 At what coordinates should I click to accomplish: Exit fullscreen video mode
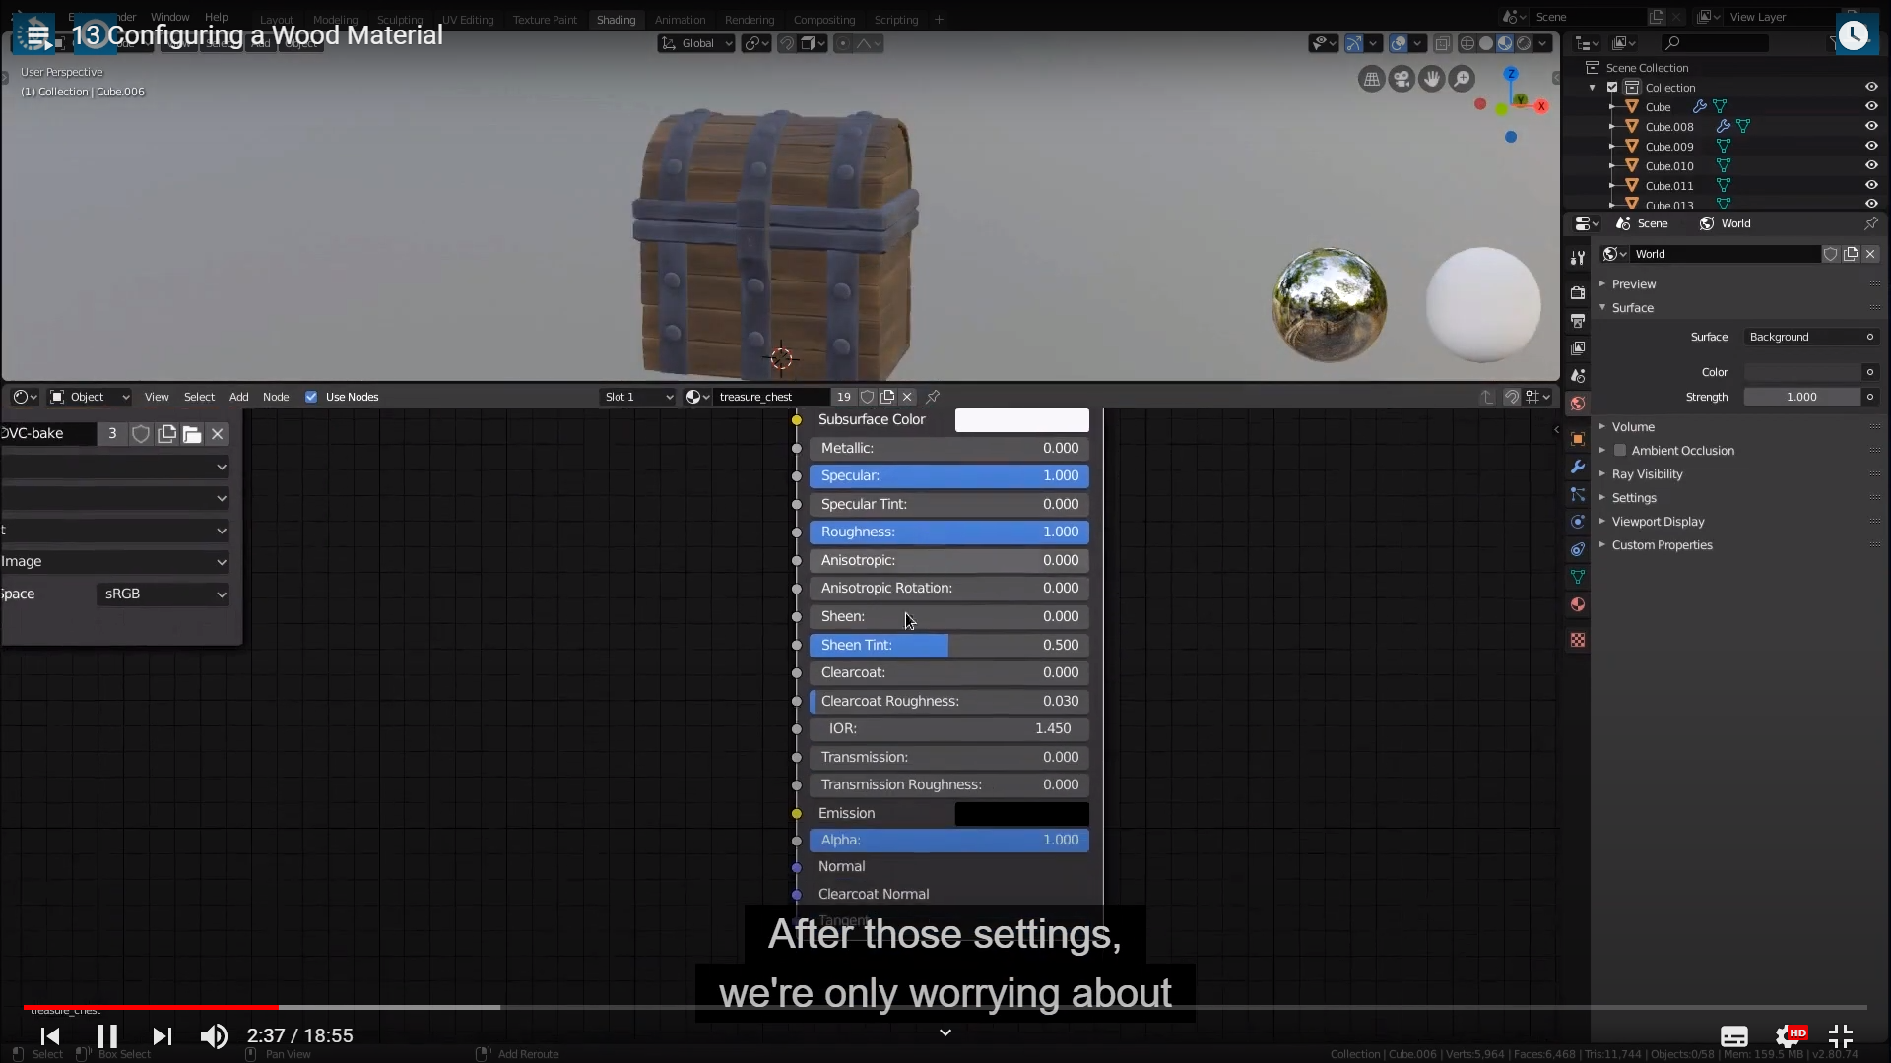pos(1840,1036)
